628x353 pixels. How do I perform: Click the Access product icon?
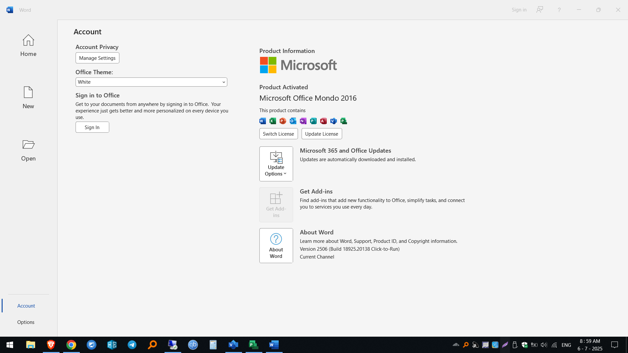pyautogui.click(x=323, y=121)
